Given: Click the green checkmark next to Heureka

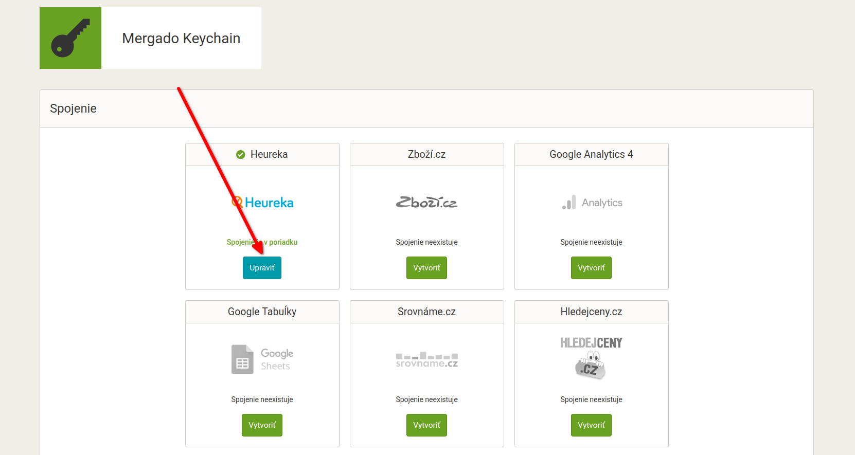Looking at the screenshot, I should point(240,154).
